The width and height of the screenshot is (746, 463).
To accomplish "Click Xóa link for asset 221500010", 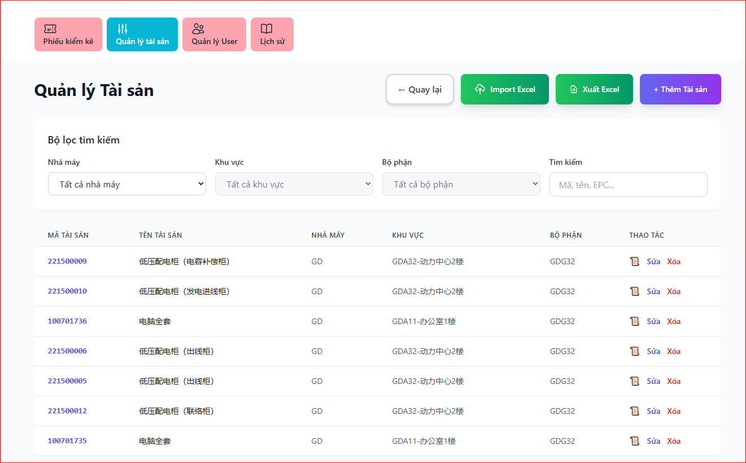I will pos(674,291).
